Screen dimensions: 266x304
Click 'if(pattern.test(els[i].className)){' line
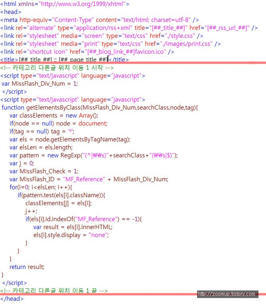[61, 195]
